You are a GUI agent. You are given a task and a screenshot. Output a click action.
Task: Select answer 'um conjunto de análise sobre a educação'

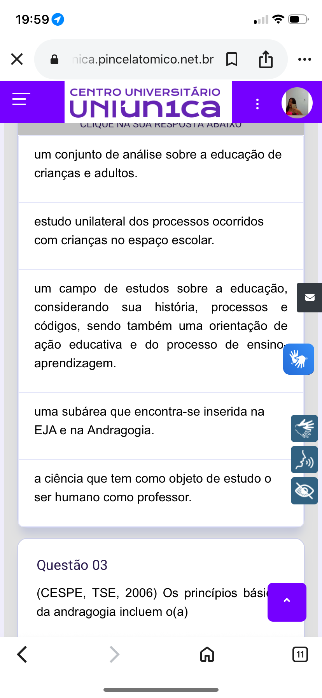tap(157, 164)
